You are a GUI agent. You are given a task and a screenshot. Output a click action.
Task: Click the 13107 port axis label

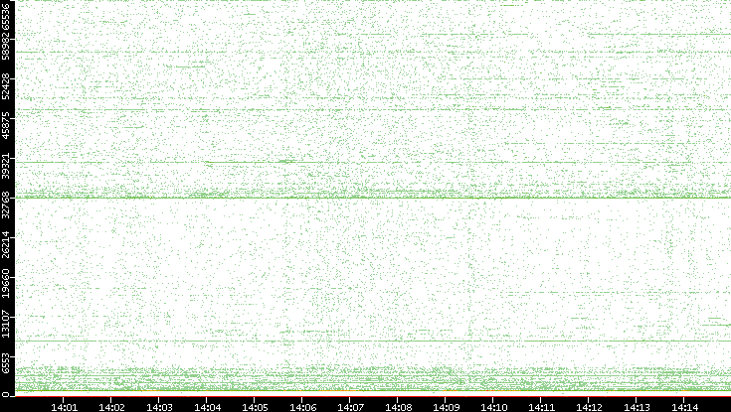6,324
